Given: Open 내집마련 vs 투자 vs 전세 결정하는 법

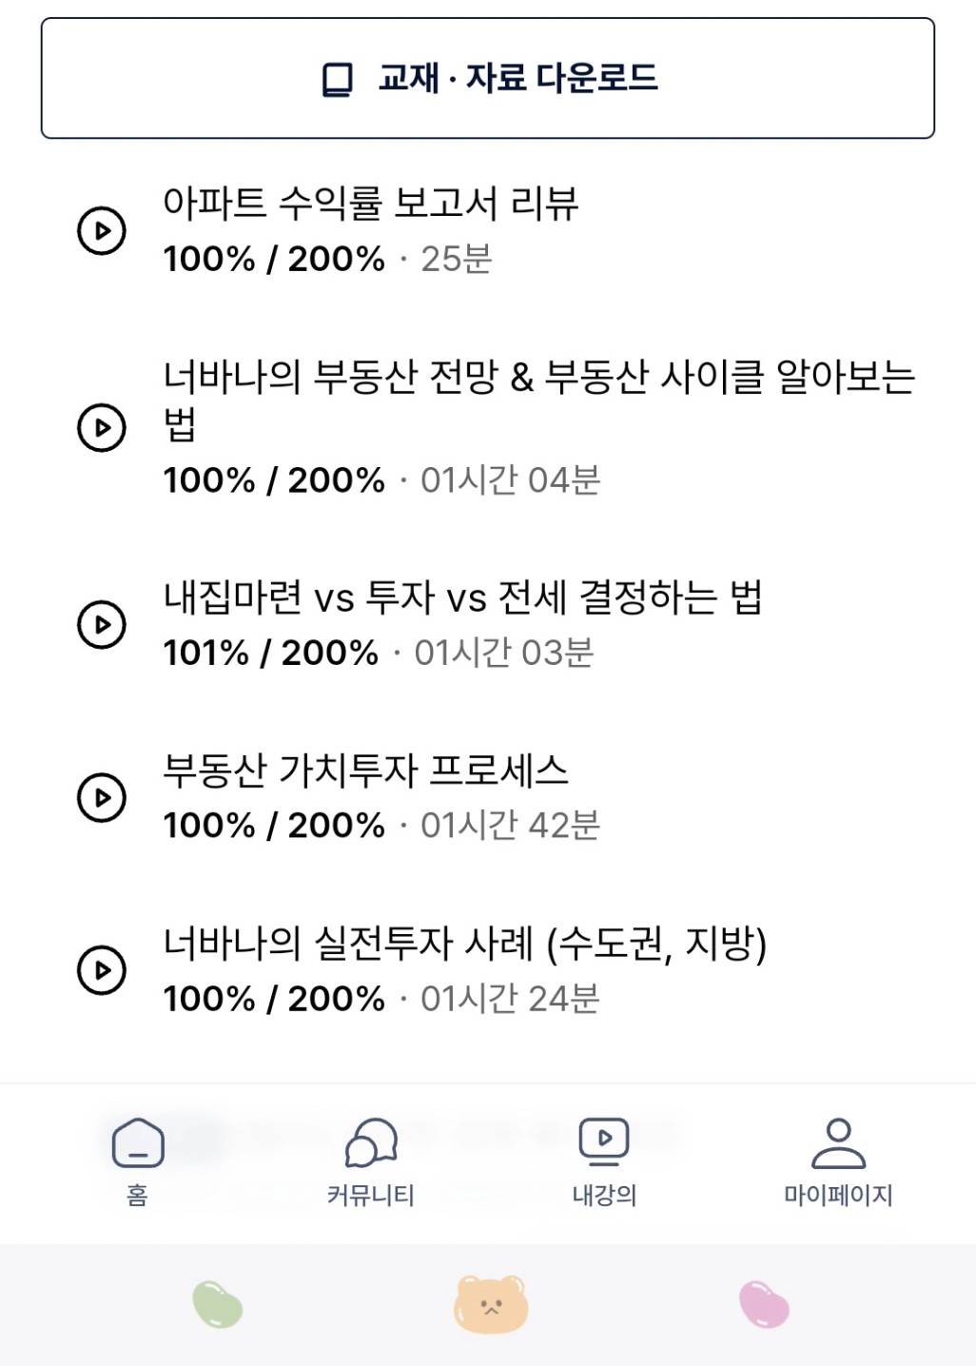Looking at the screenshot, I should click(463, 597).
